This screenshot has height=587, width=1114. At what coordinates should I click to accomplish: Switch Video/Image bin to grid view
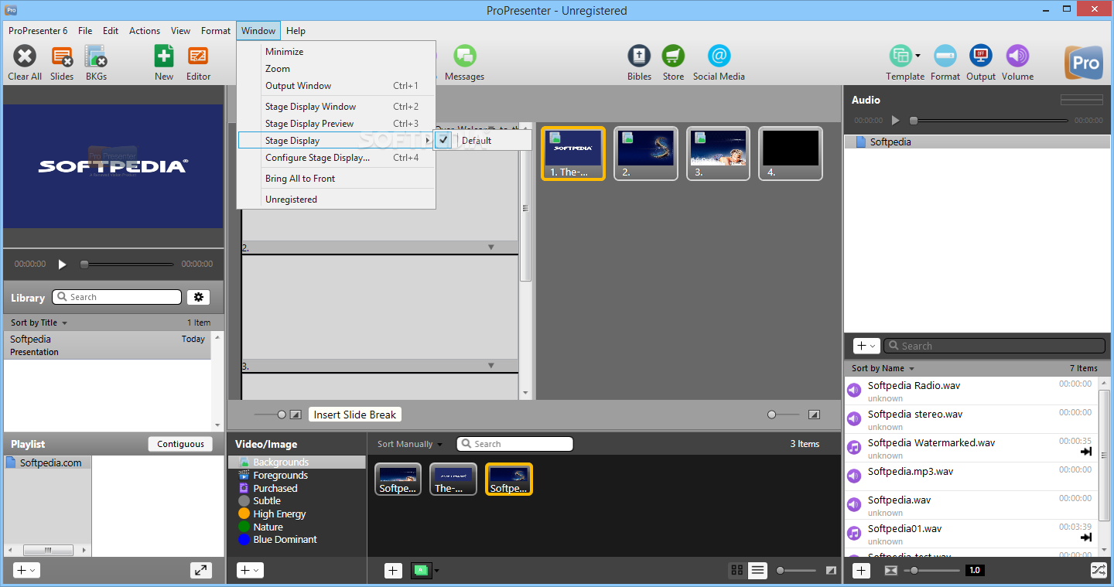737,570
